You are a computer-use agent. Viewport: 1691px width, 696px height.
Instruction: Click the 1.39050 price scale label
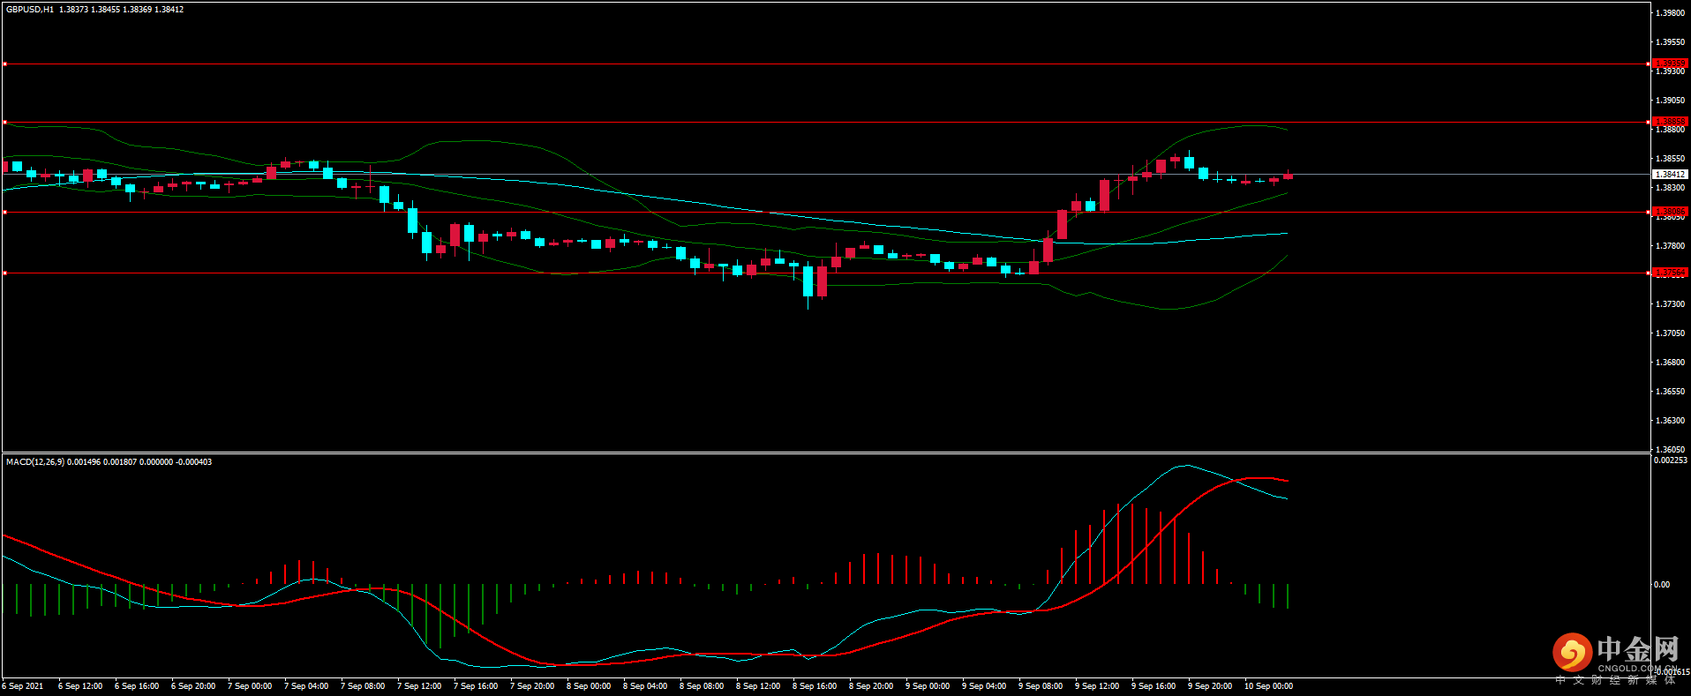pyautogui.click(x=1671, y=101)
